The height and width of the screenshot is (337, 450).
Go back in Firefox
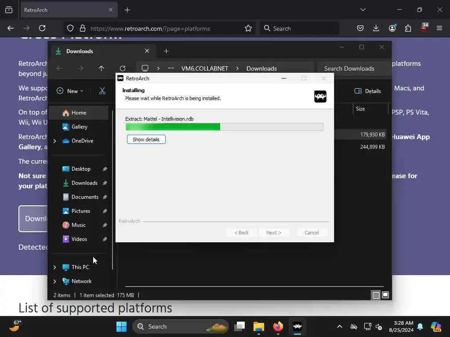[x=11, y=28]
